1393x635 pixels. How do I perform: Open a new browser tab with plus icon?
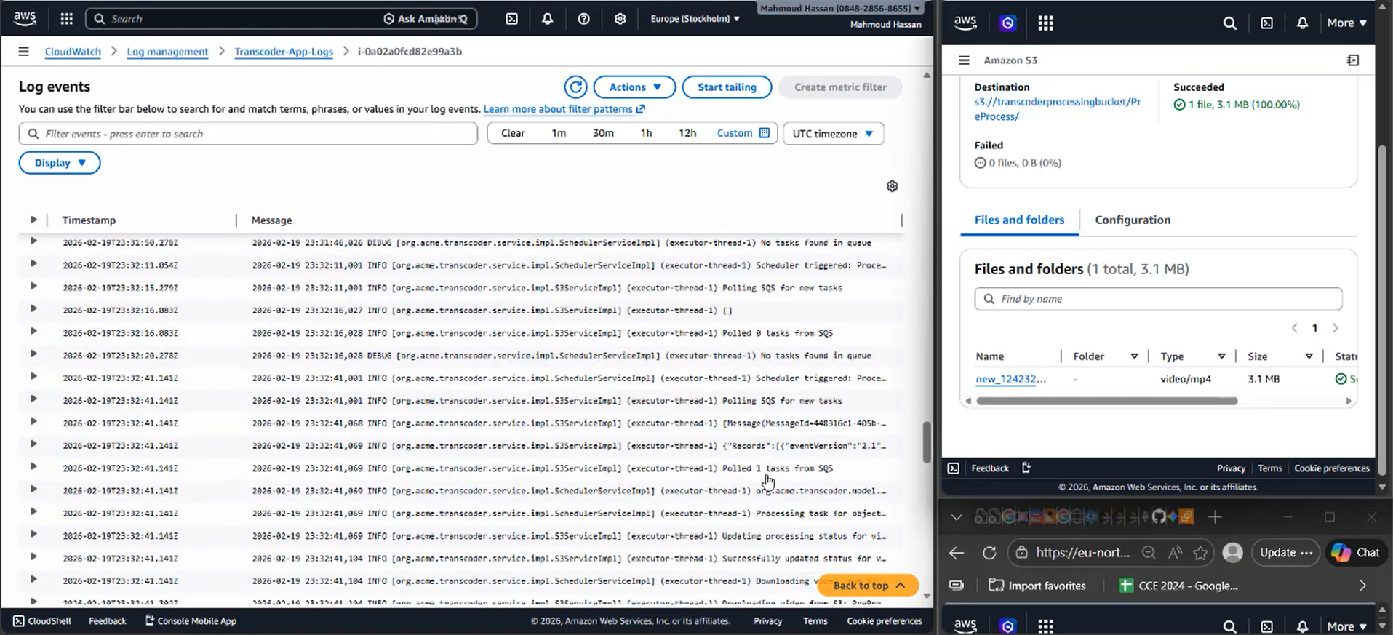coord(1214,517)
